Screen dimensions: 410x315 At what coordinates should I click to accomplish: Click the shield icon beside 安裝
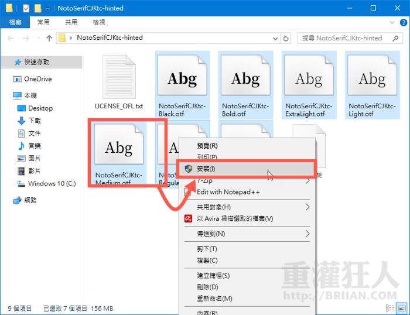[x=188, y=169]
